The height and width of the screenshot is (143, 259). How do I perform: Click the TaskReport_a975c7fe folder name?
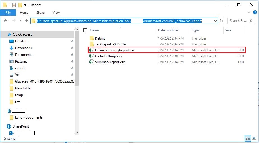(x=110, y=44)
